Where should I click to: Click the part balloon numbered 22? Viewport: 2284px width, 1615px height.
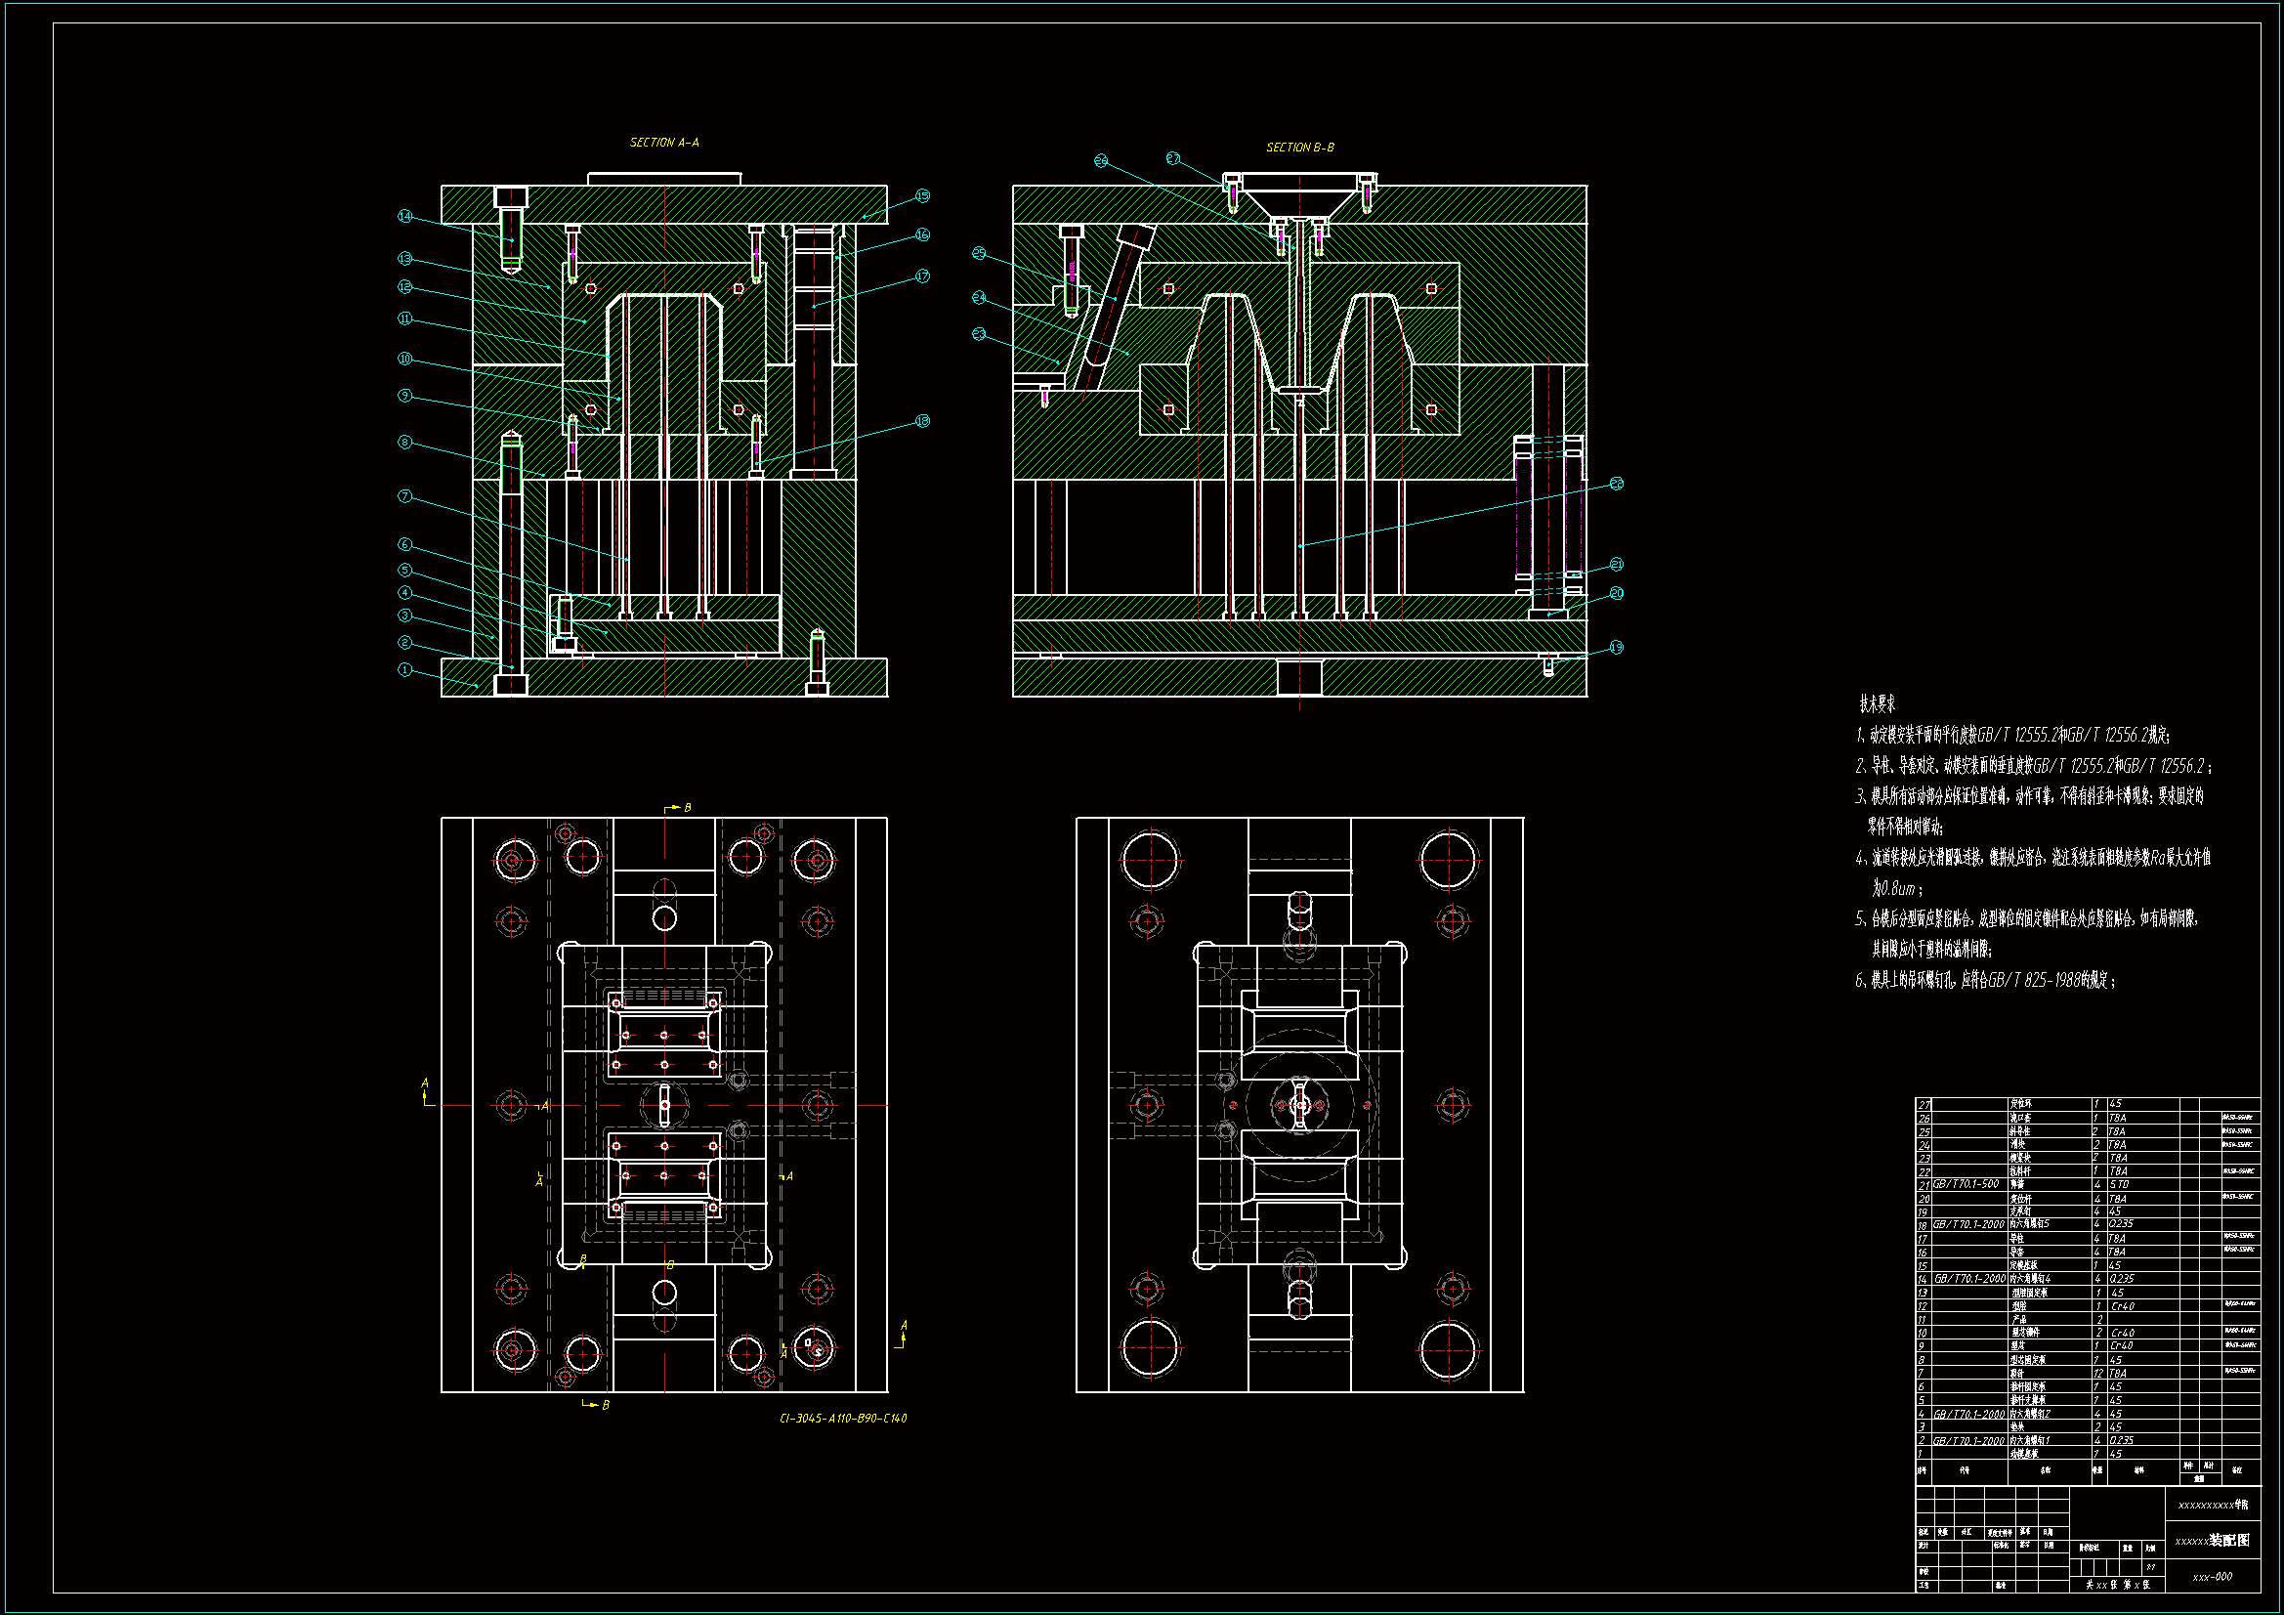tap(1617, 484)
